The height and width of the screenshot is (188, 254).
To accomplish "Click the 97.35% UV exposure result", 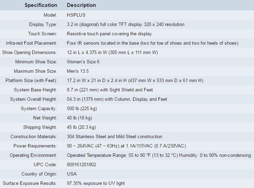I will click(x=96, y=183).
